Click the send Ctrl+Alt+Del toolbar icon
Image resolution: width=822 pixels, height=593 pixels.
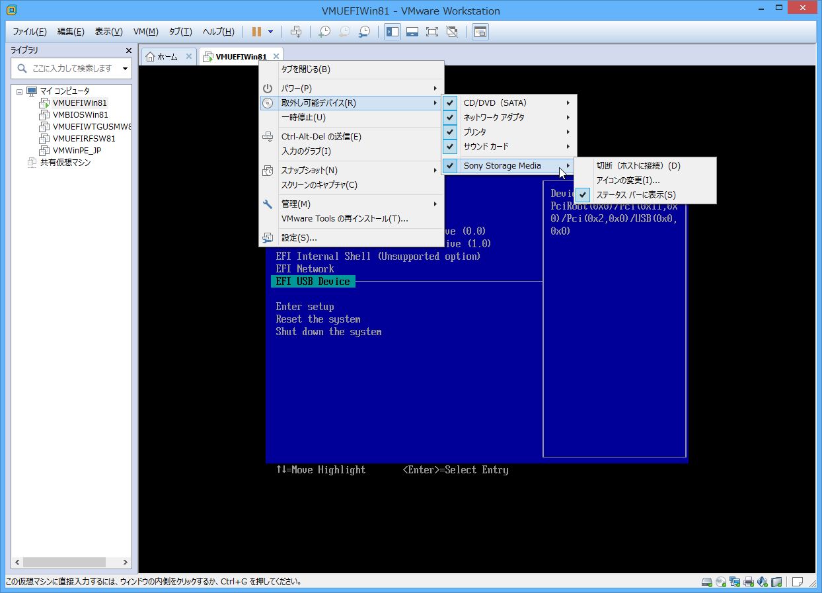(x=296, y=32)
